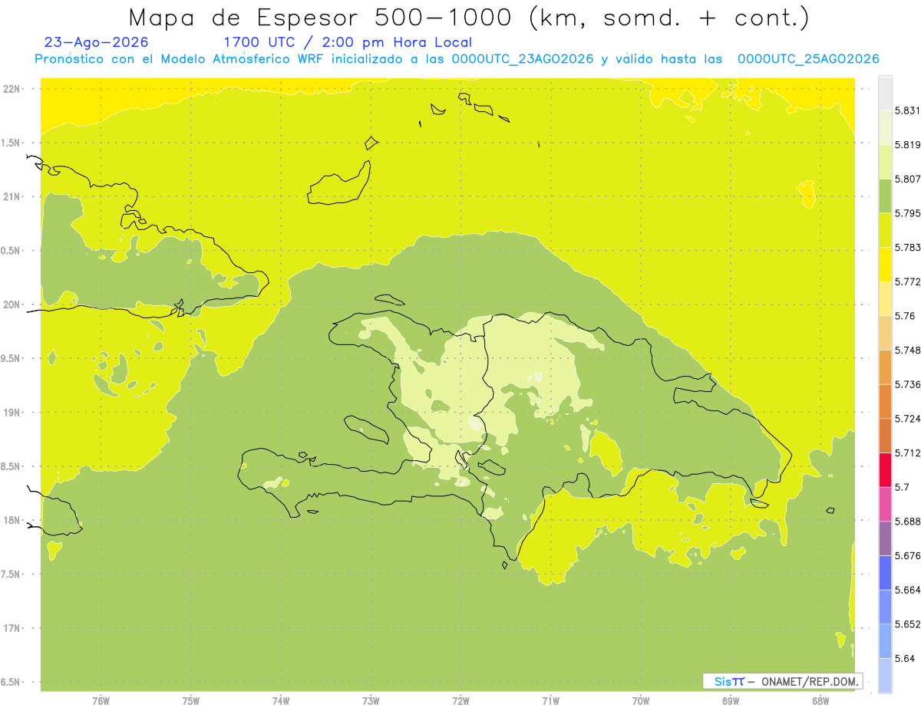This screenshot has width=921, height=711.
Task: Select the purple swatch between 5.676 and 5.688
Action: (885, 538)
